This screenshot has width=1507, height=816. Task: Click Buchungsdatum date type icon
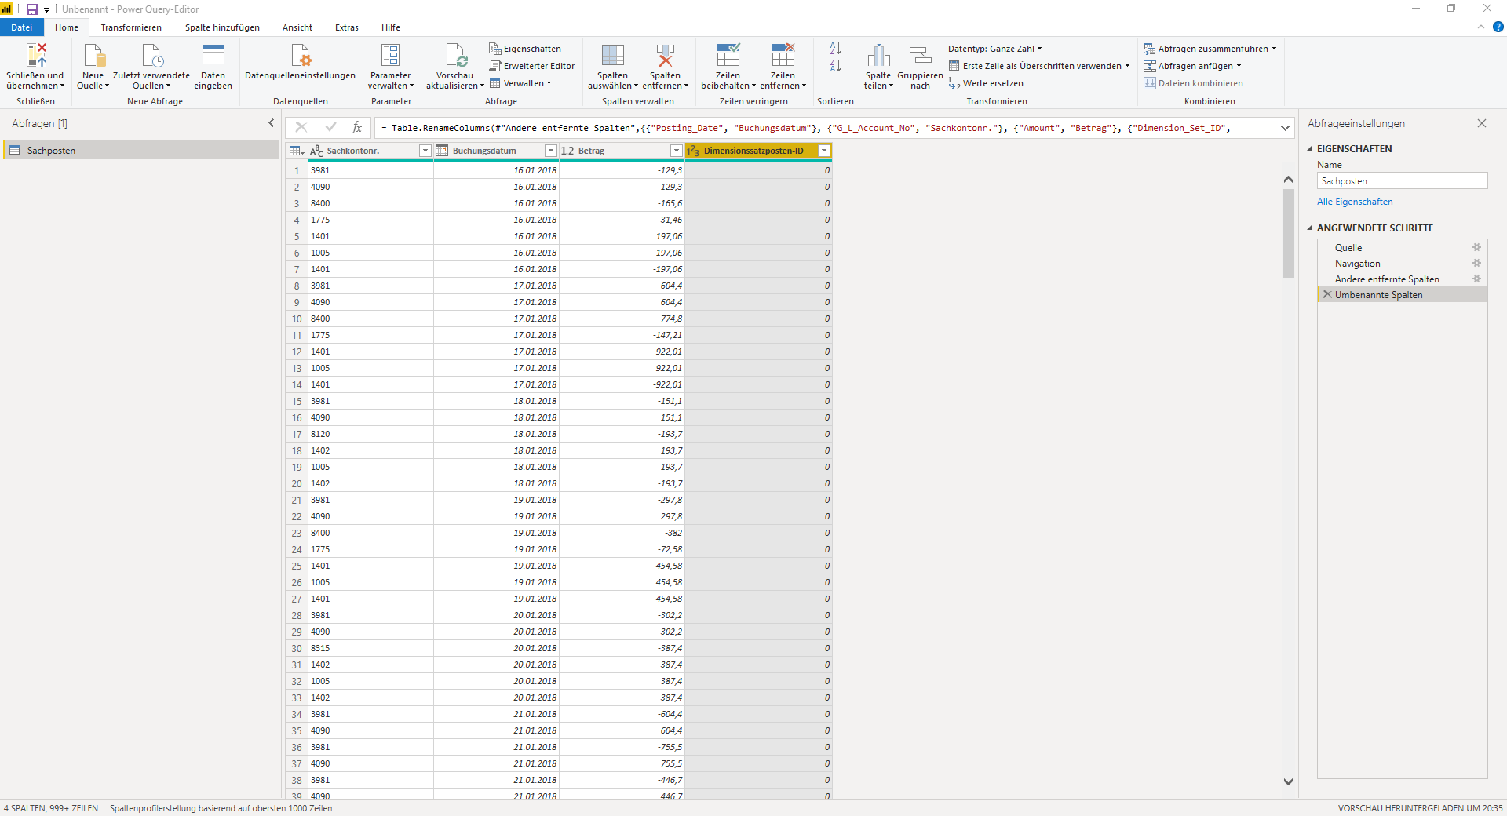(x=442, y=151)
